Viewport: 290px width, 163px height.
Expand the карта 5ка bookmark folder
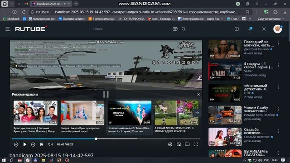tap(215, 19)
